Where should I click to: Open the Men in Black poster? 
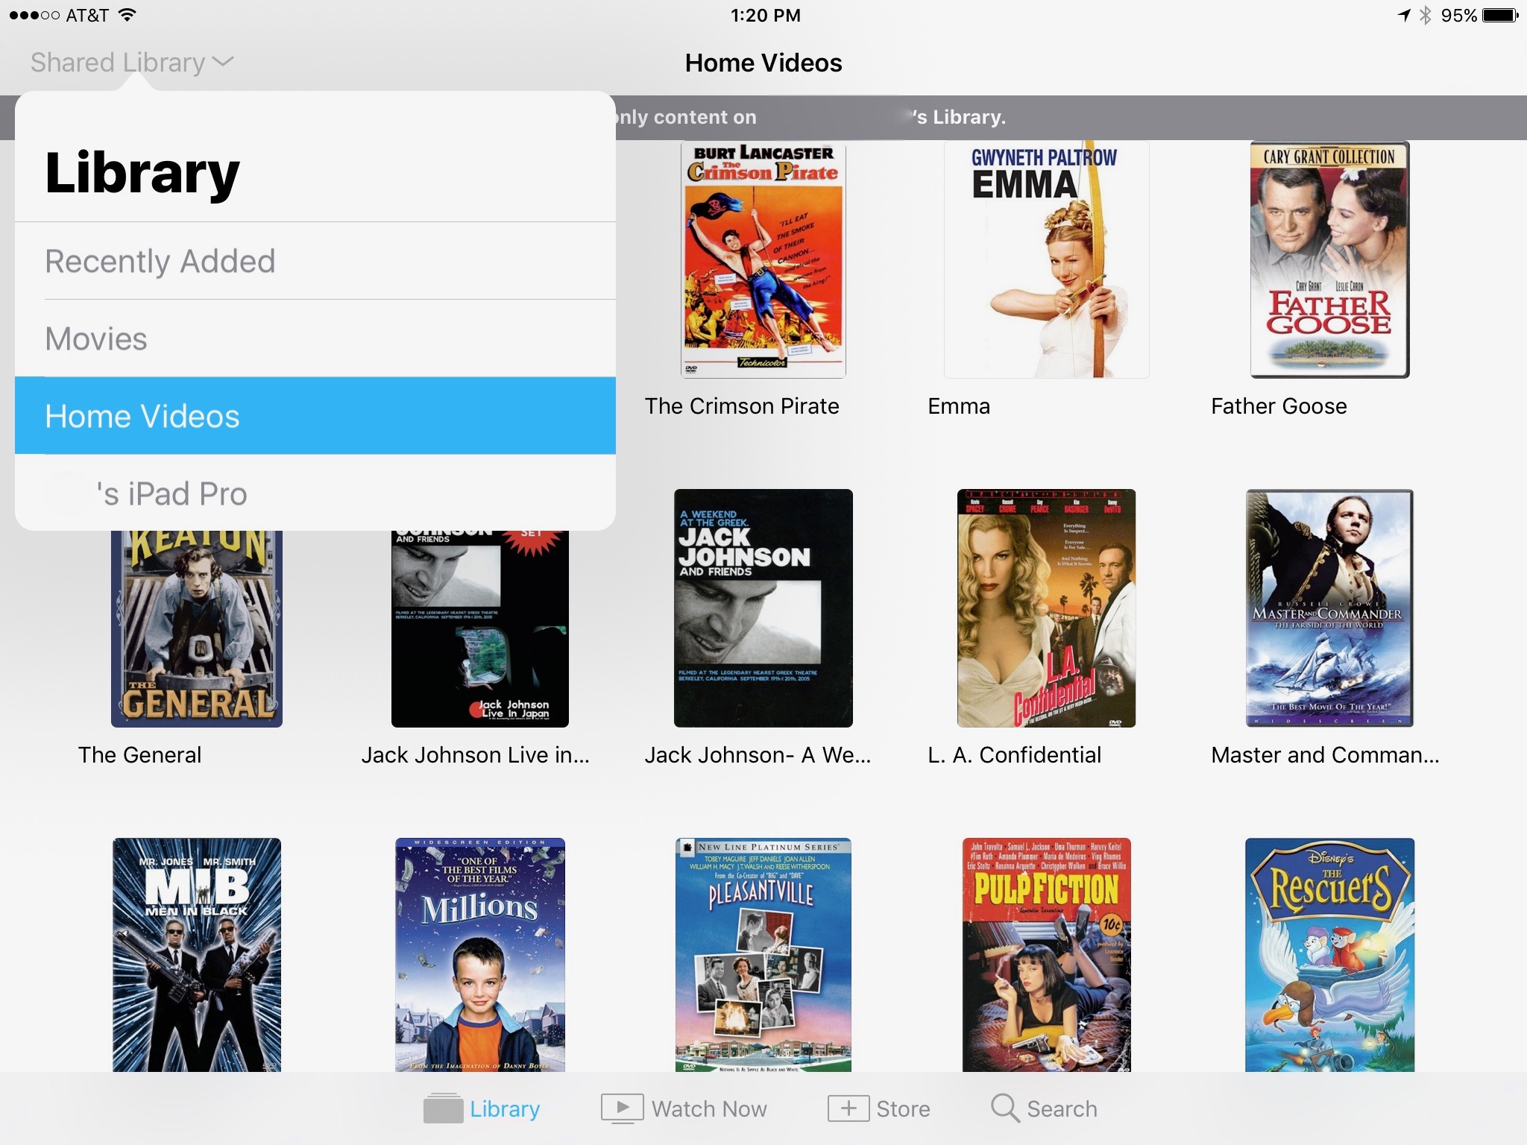pyautogui.click(x=197, y=955)
